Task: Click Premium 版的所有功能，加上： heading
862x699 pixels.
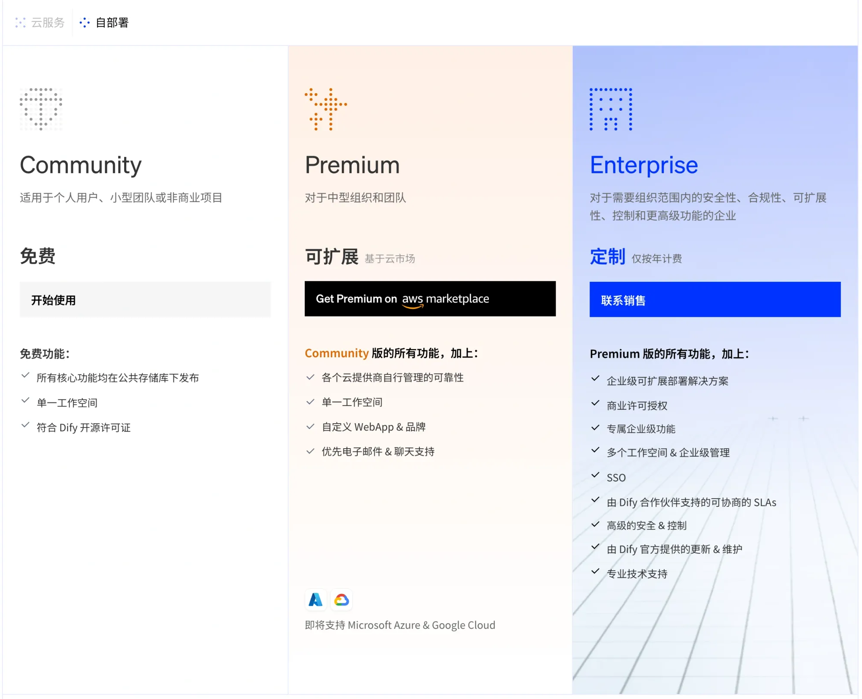Action: [669, 354]
